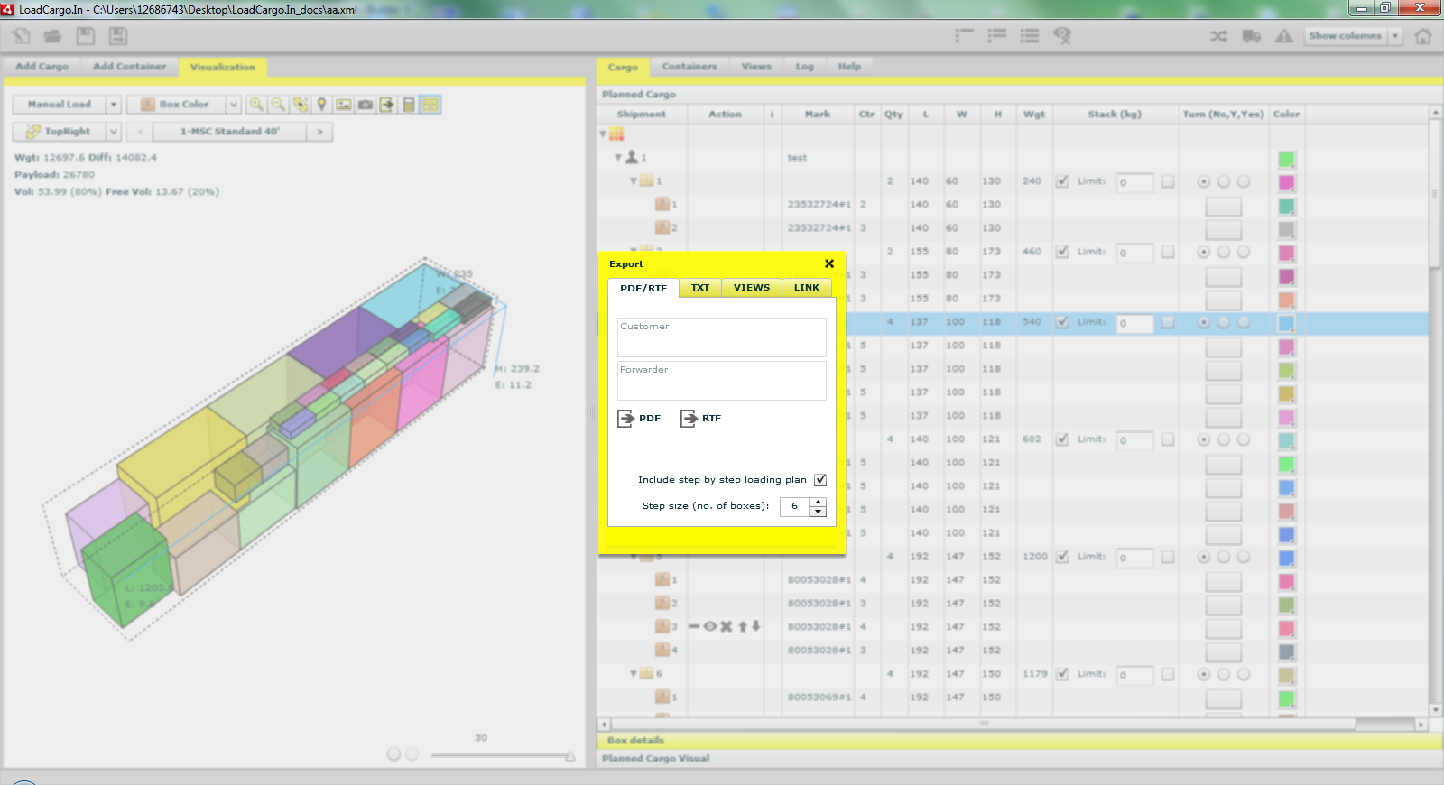
Task: Click the camera snapshot icon in visualization toolbar
Action: click(x=366, y=105)
